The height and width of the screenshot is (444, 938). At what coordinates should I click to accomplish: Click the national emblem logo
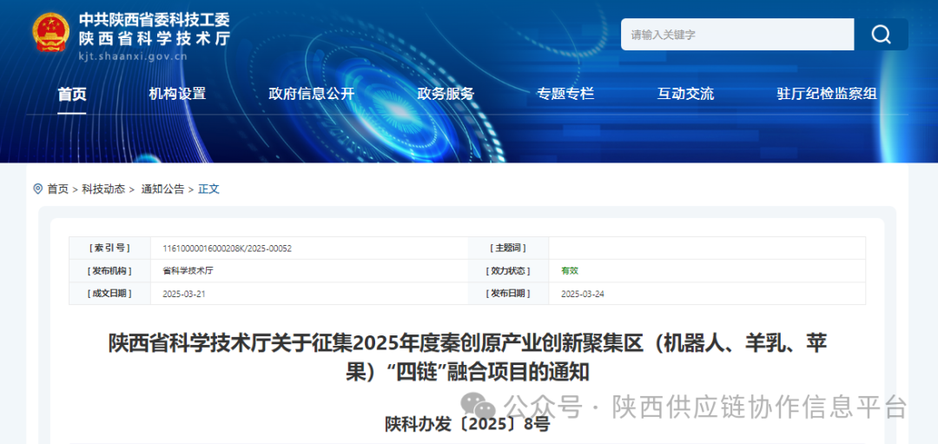[51, 33]
